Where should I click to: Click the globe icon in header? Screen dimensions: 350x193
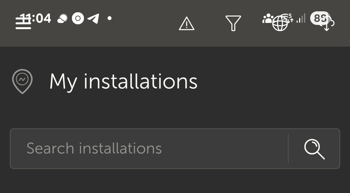coord(280,24)
